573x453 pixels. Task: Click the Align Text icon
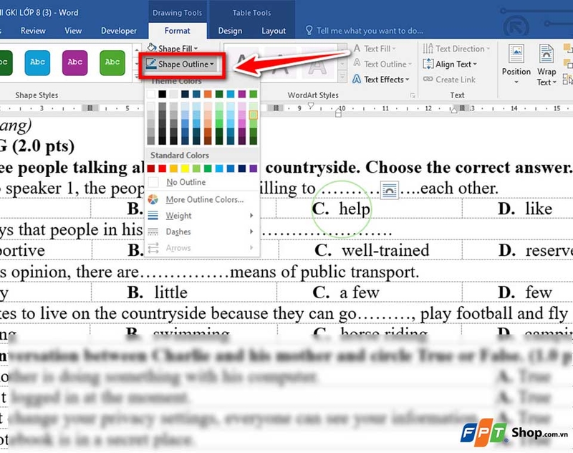[x=428, y=64]
